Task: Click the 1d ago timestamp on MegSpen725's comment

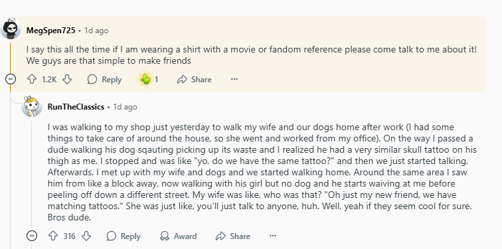Action: 96,31
